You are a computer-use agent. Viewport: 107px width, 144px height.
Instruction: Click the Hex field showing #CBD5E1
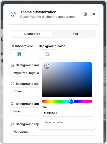click(x=67, y=113)
